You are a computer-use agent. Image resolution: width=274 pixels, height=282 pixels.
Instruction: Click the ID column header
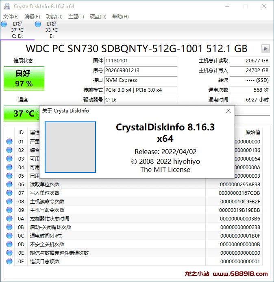[21, 132]
